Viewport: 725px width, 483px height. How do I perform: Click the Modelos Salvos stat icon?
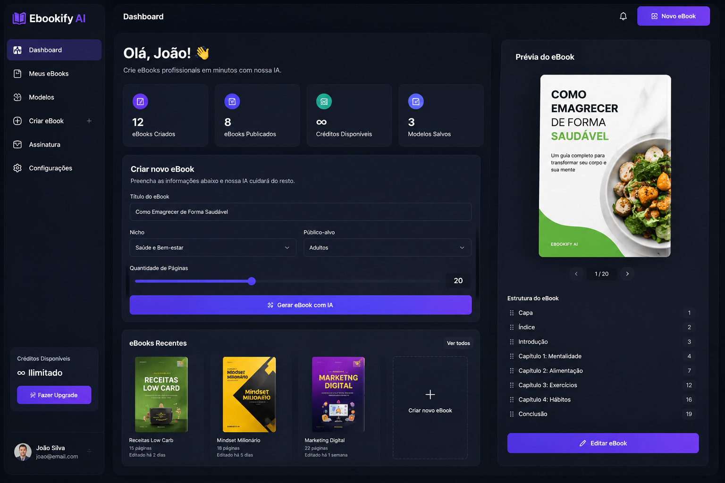[x=416, y=101]
